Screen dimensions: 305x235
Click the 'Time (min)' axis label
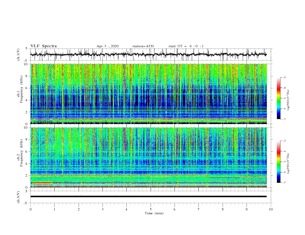154,213
